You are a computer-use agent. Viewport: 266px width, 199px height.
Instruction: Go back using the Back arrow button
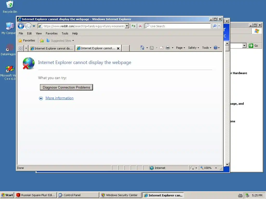coord(21,26)
